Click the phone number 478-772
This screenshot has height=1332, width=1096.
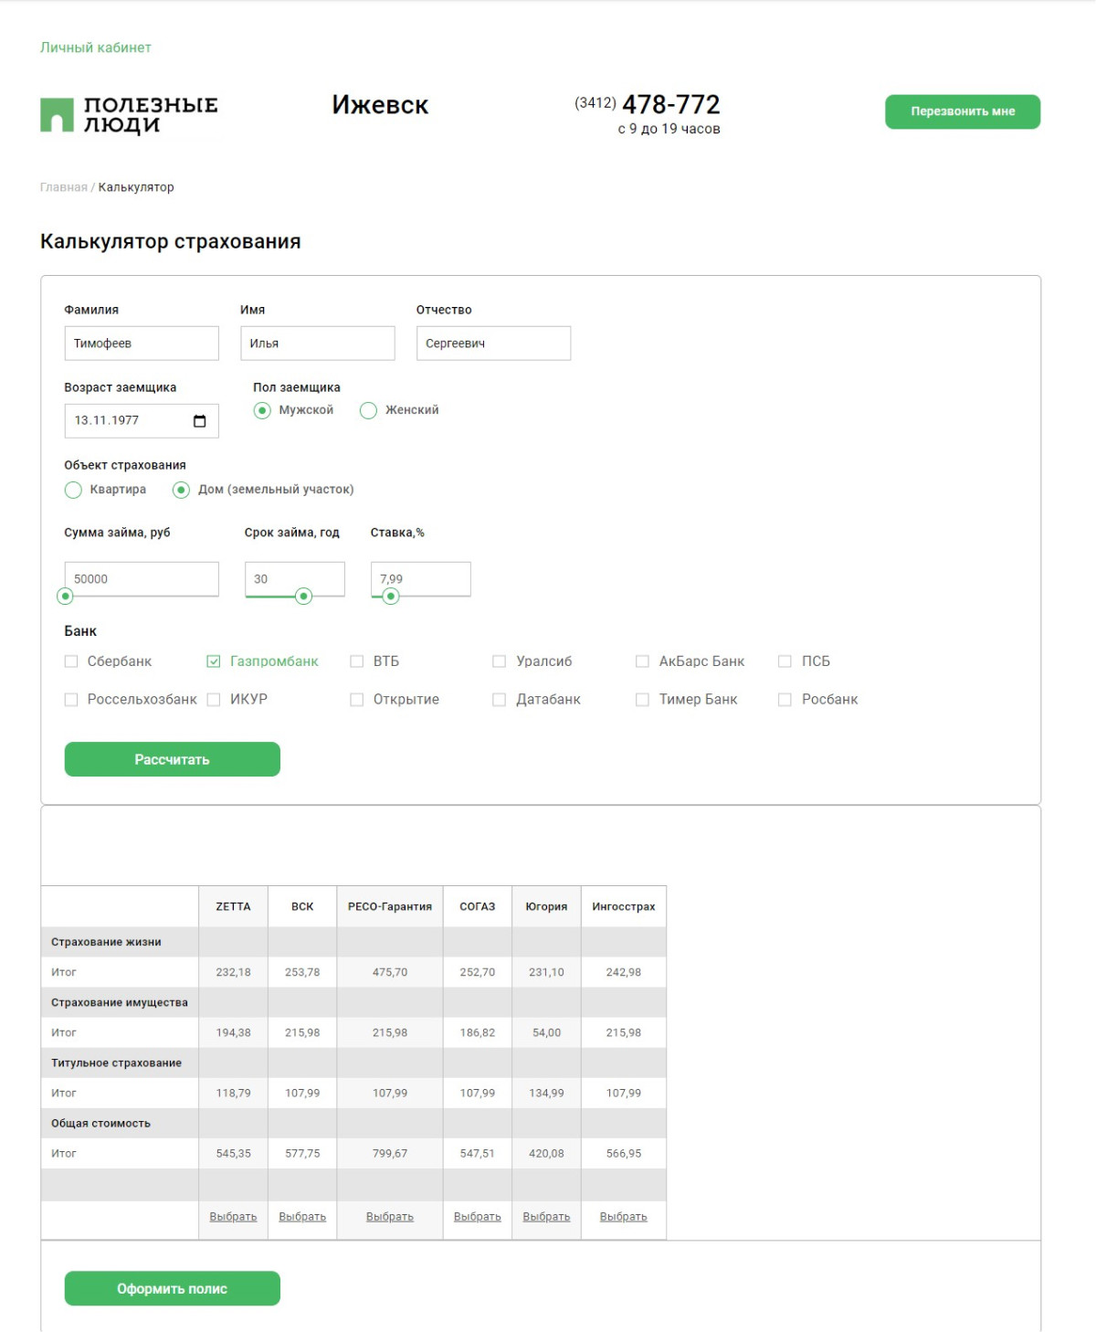671,104
